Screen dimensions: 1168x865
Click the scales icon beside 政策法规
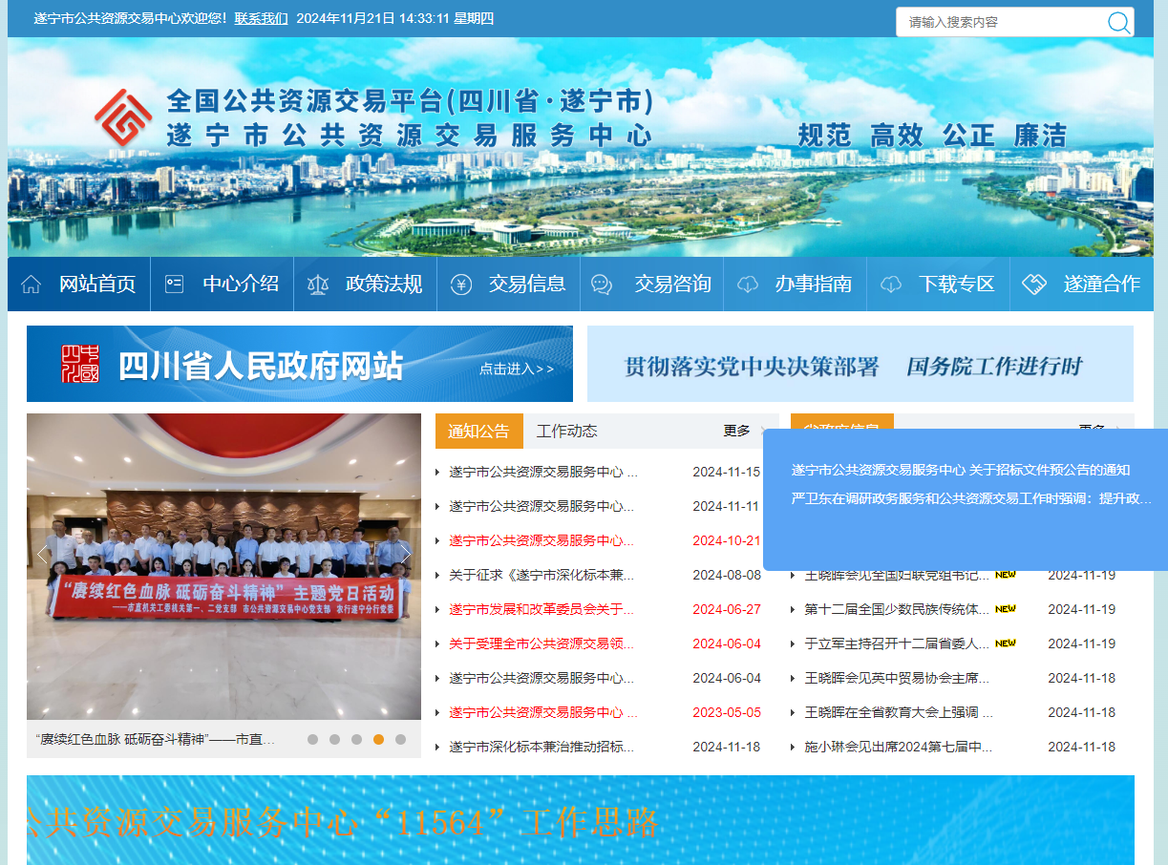(x=317, y=285)
